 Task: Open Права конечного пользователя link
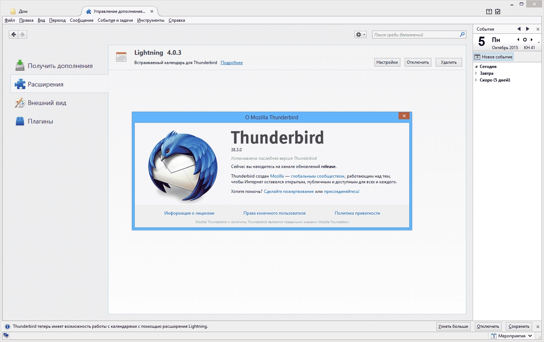pos(274,213)
